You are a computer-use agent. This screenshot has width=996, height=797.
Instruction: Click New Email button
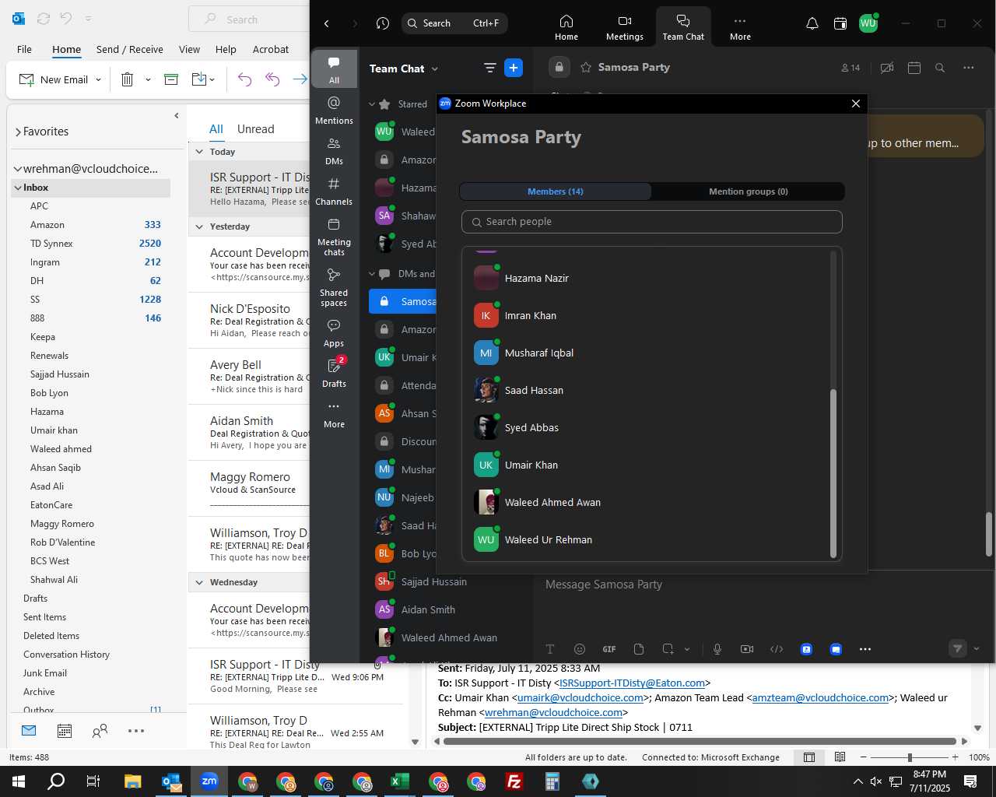[x=54, y=79]
